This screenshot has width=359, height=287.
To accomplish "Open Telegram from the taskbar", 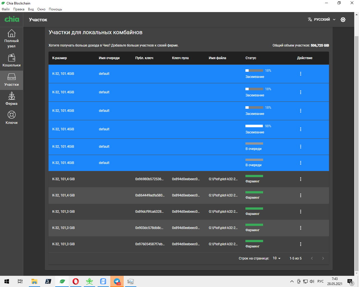I will 117,281.
